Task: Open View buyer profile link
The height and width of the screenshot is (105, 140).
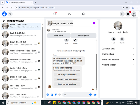Action: point(78,51)
